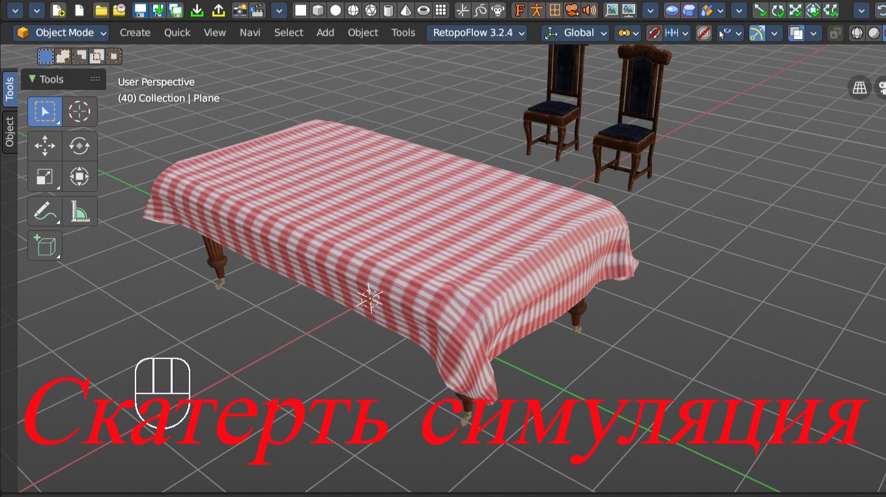This screenshot has height=497, width=886.
Task: Open recent files folder with clock
Action: click(x=119, y=10)
